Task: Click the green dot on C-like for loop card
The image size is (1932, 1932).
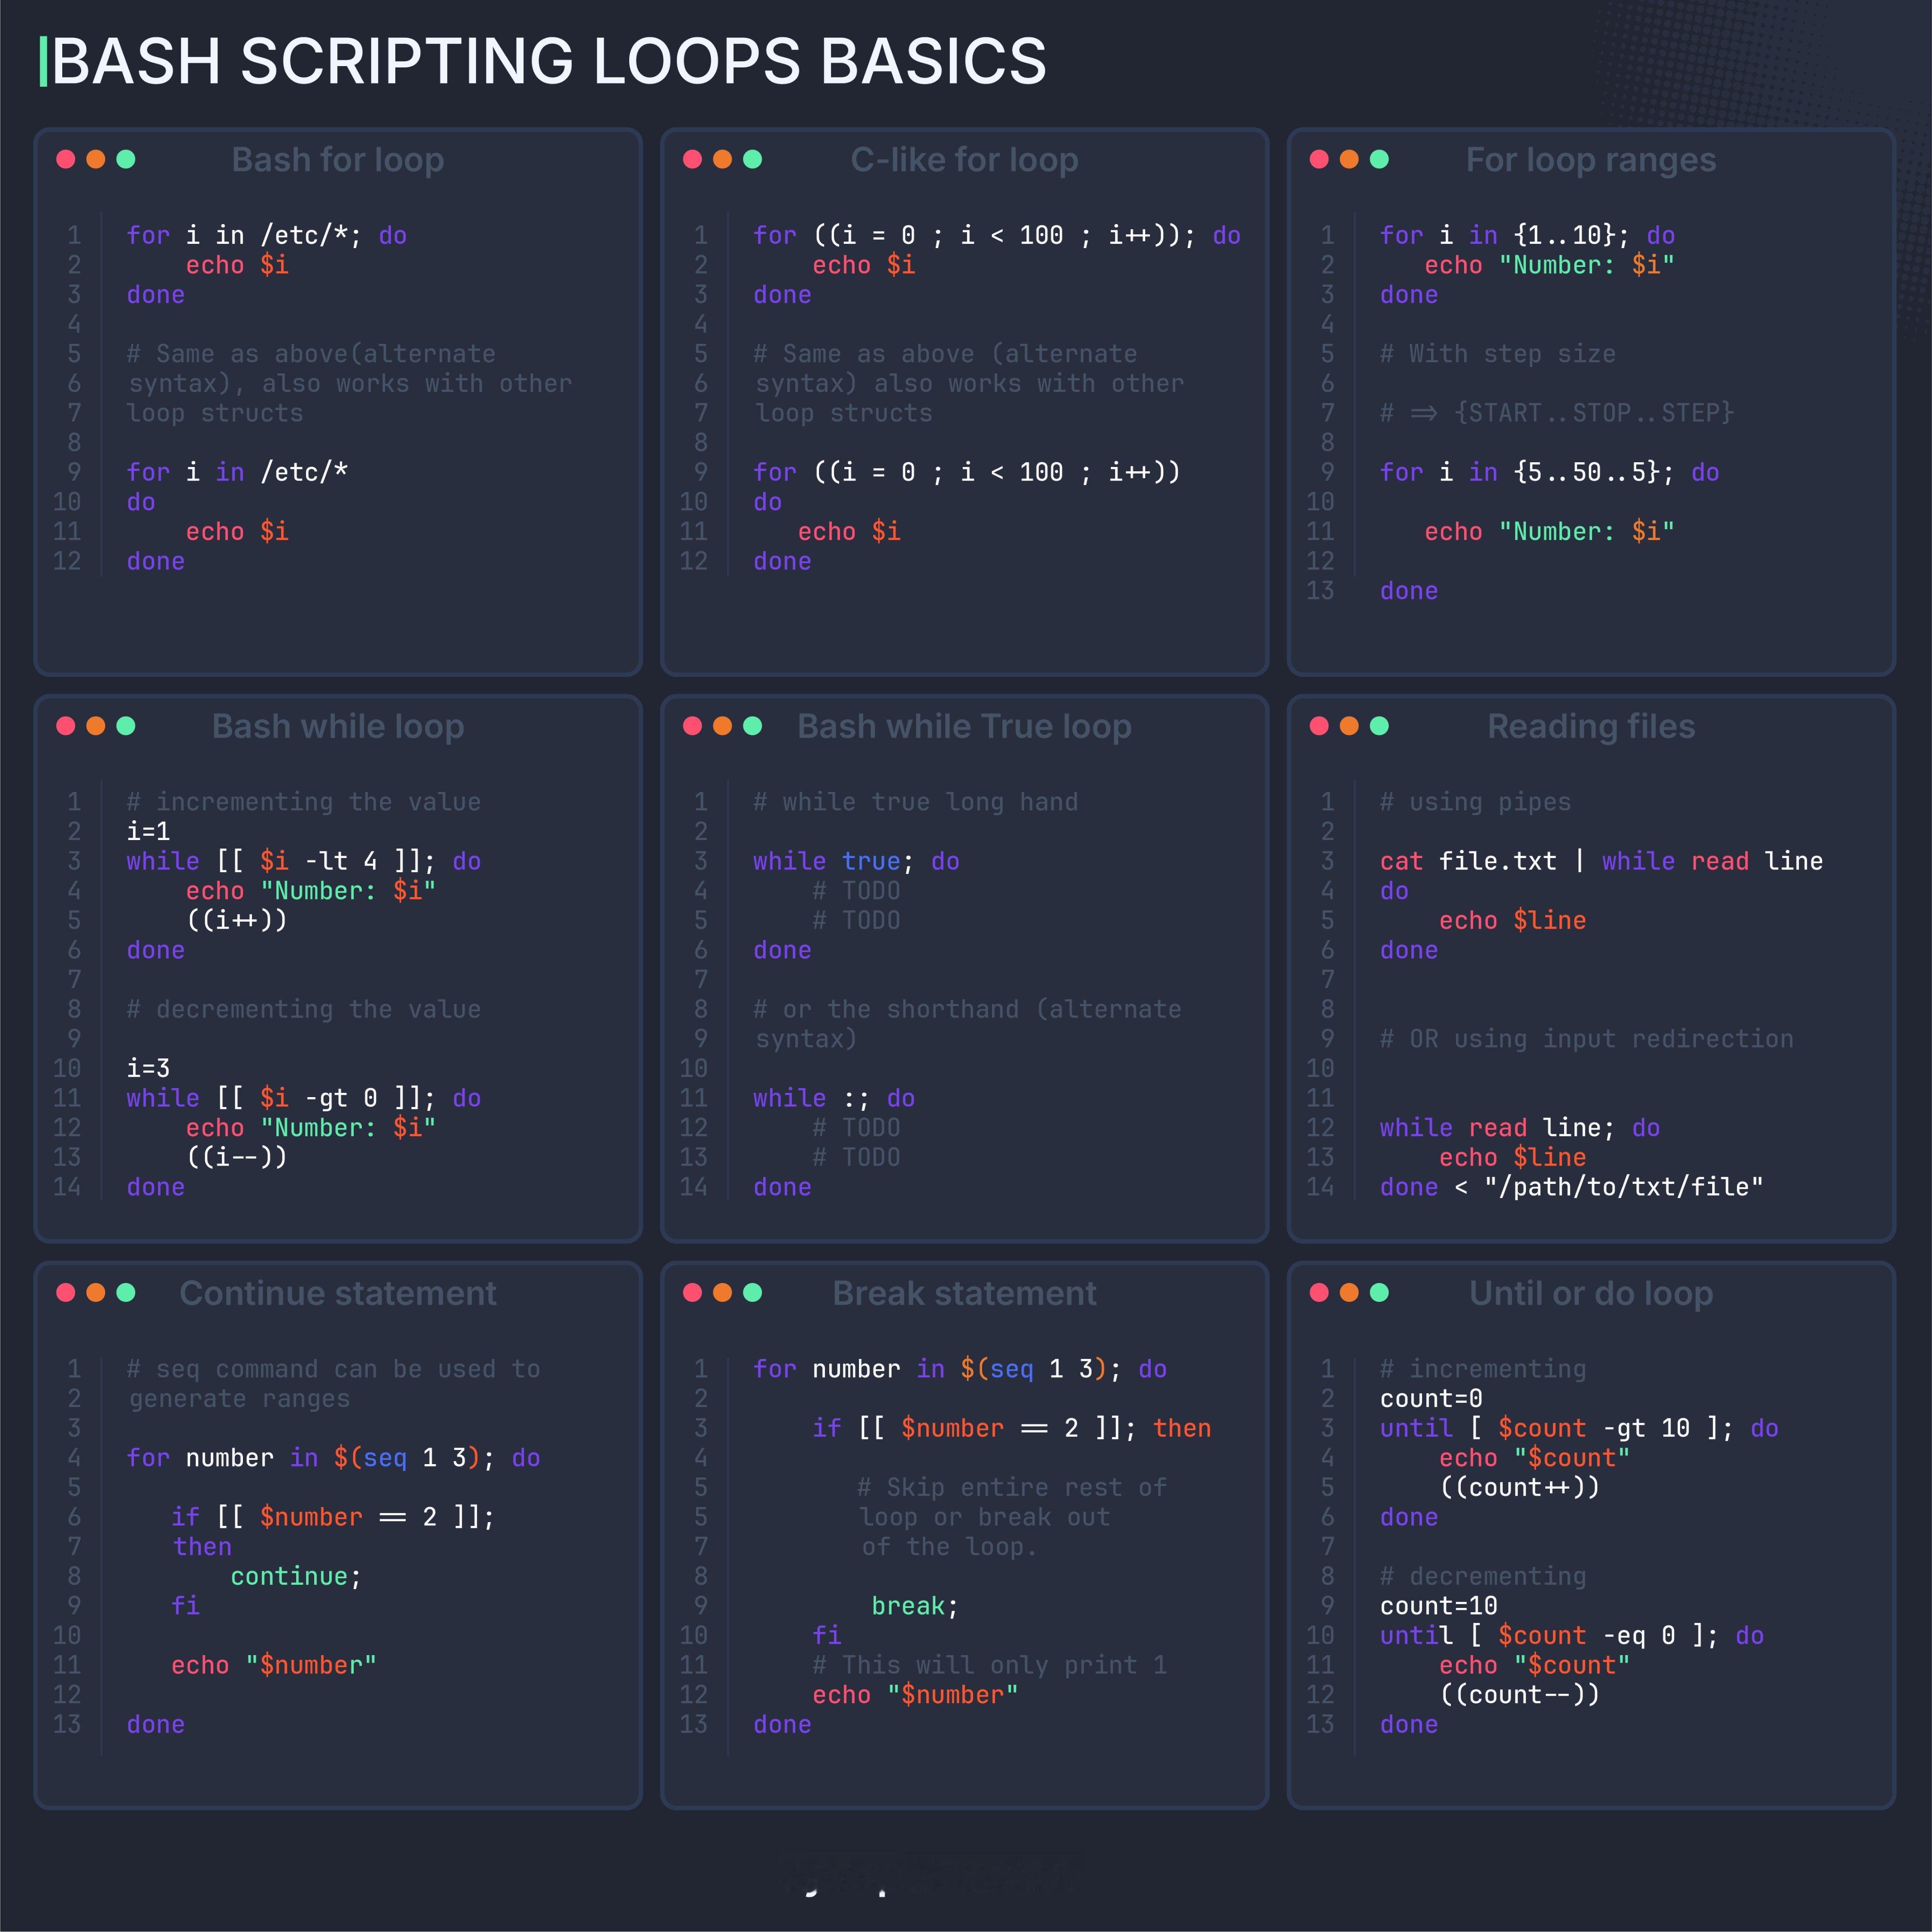Action: pyautogui.click(x=753, y=159)
